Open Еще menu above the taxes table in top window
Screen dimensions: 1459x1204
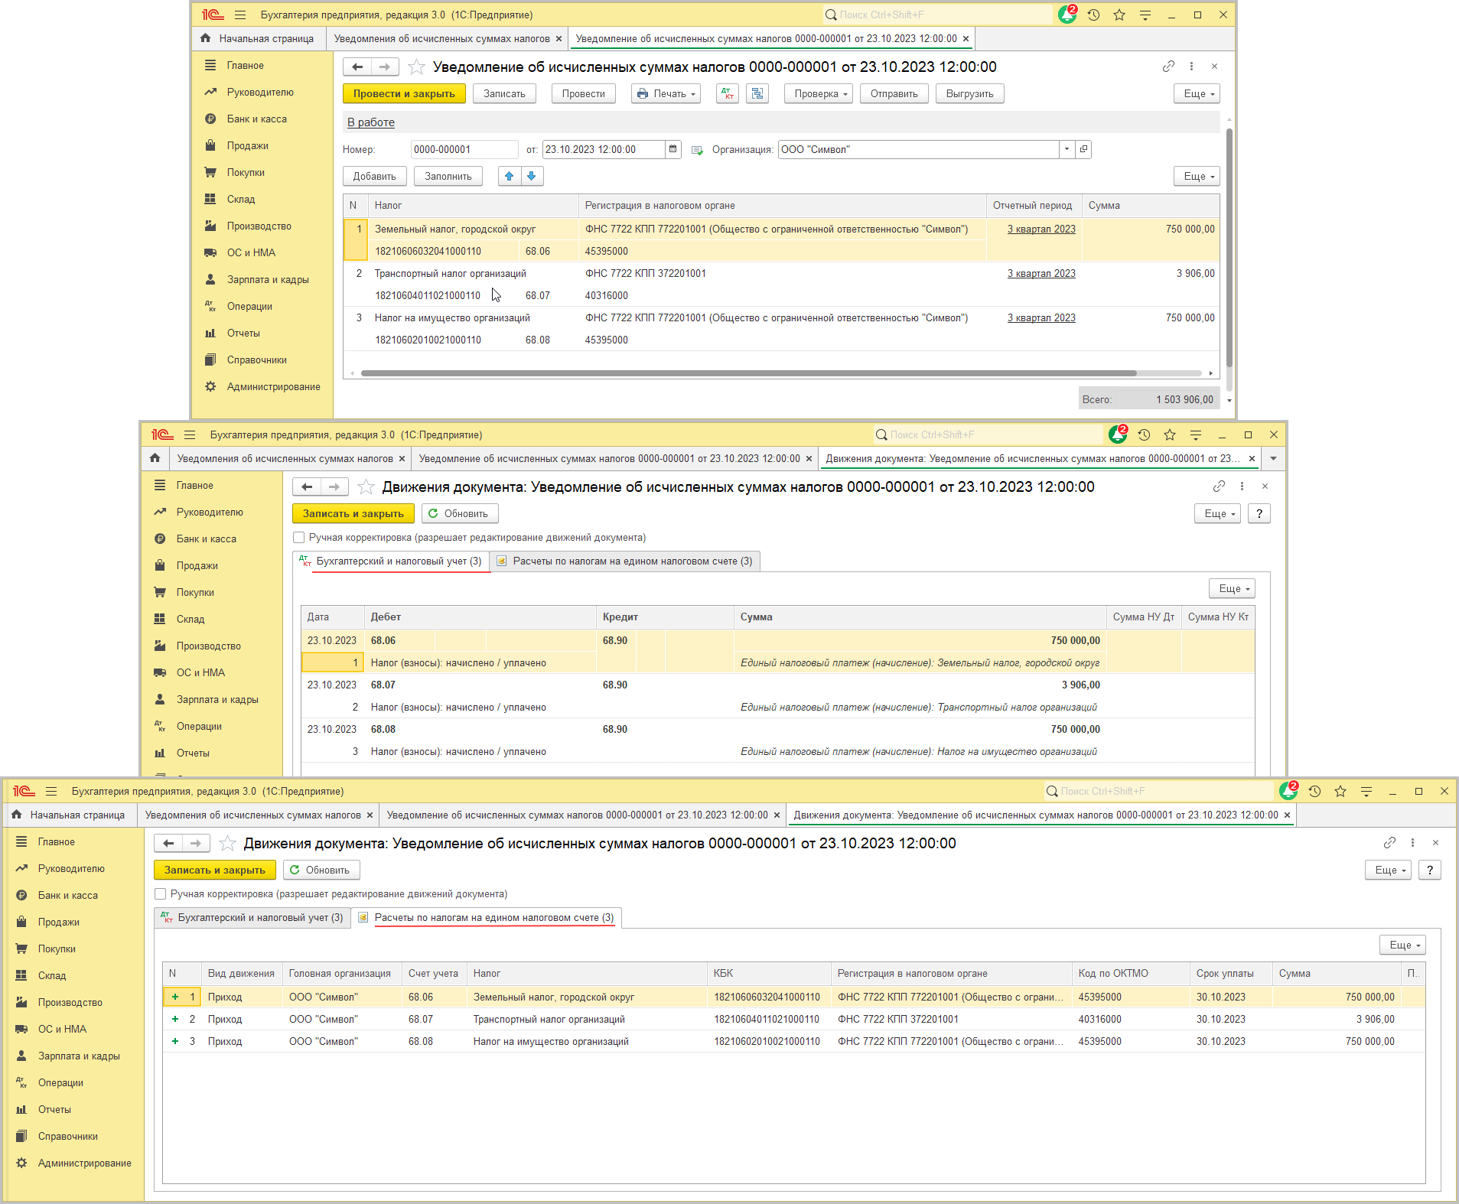pyautogui.click(x=1197, y=177)
